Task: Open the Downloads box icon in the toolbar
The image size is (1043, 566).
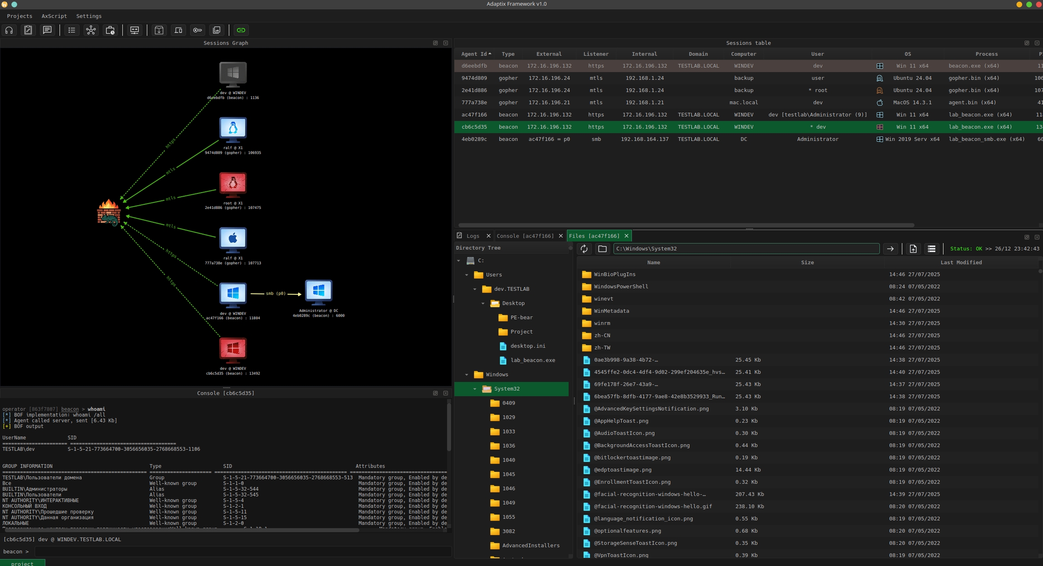Action: pyautogui.click(x=159, y=30)
